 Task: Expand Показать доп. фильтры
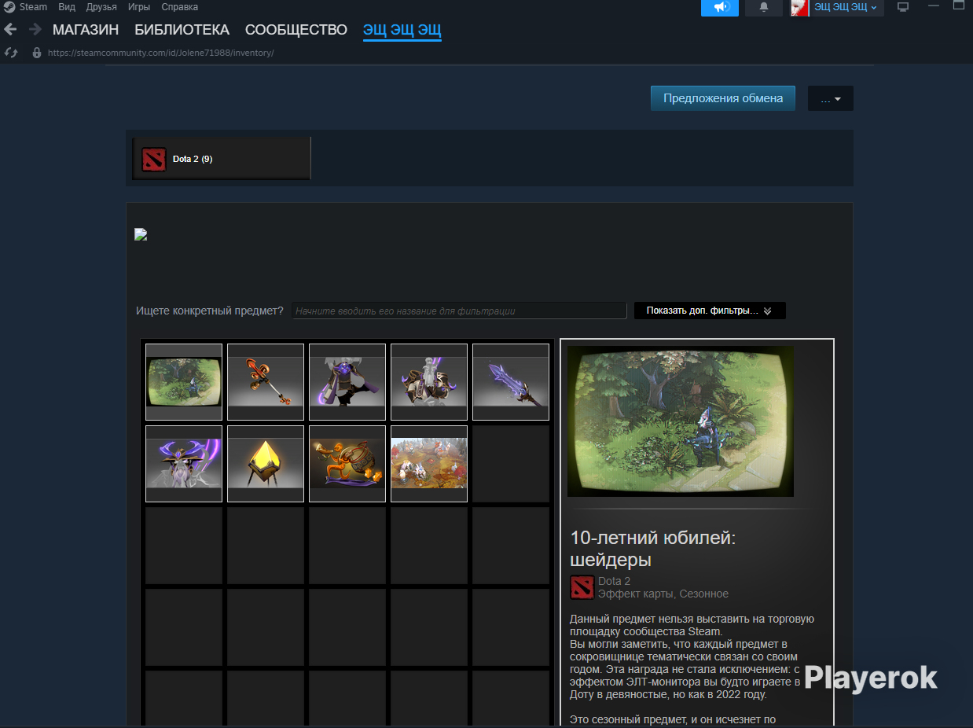[710, 311]
